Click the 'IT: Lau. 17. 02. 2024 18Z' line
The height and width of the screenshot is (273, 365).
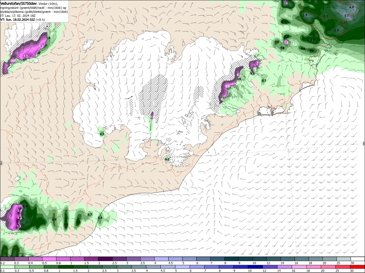[18, 16]
